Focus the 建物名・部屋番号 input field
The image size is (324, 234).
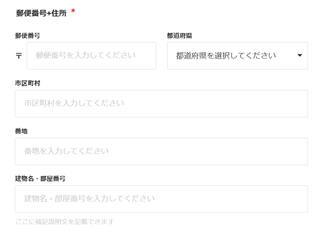pos(161,199)
